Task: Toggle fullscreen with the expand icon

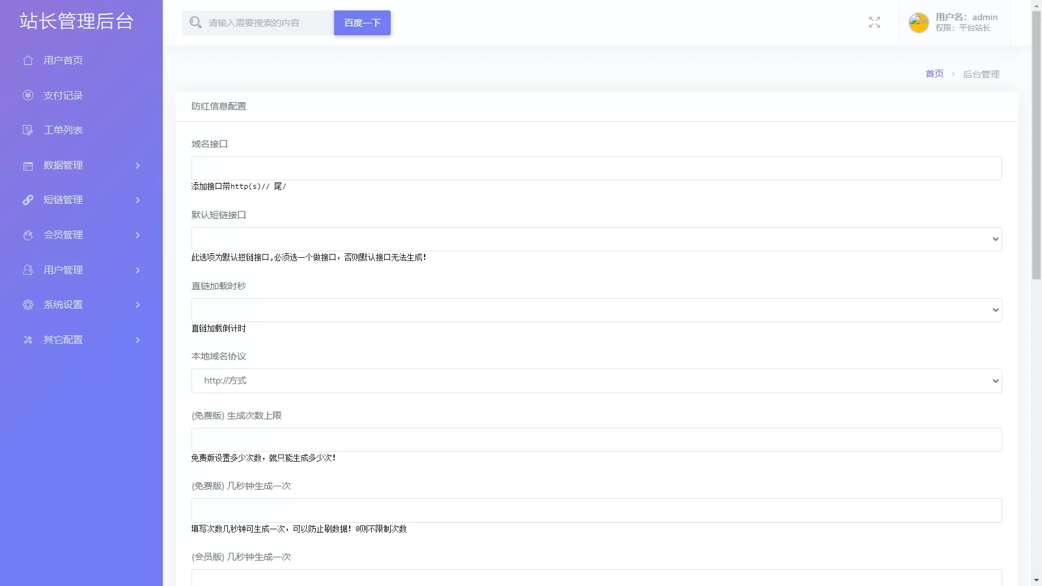Action: tap(874, 23)
